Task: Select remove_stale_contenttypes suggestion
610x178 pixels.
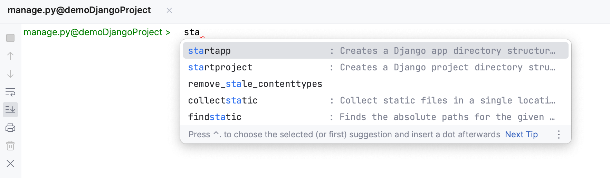Action: tap(255, 84)
